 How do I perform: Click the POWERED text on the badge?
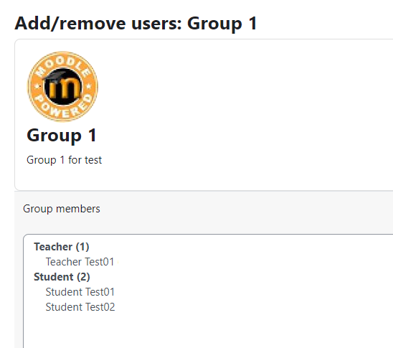pos(62,107)
